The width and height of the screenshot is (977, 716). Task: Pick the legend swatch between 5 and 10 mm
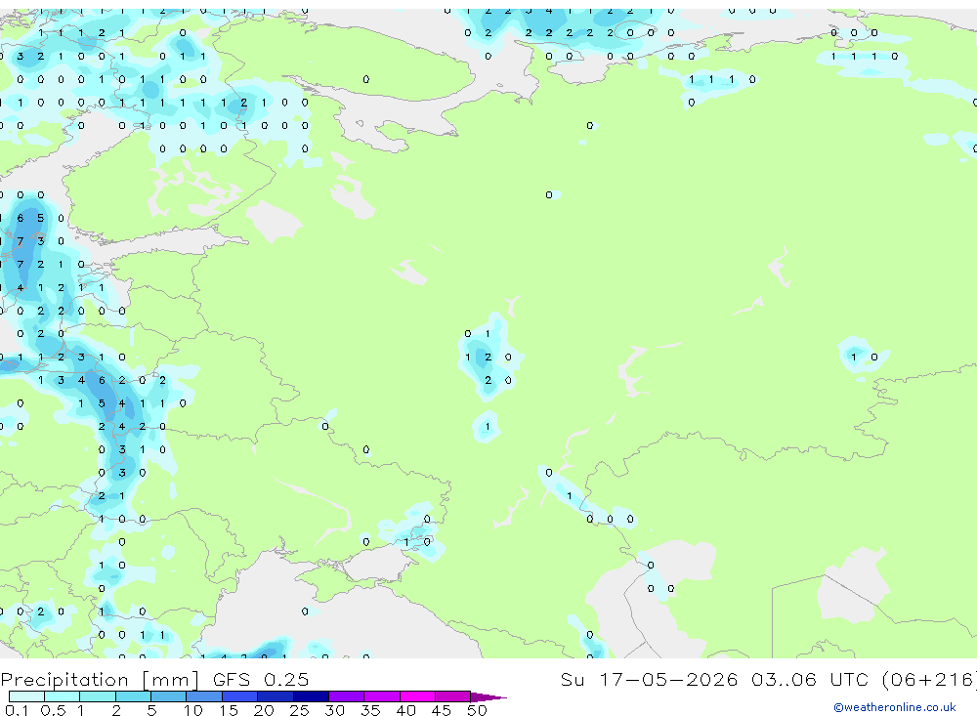[x=169, y=696]
